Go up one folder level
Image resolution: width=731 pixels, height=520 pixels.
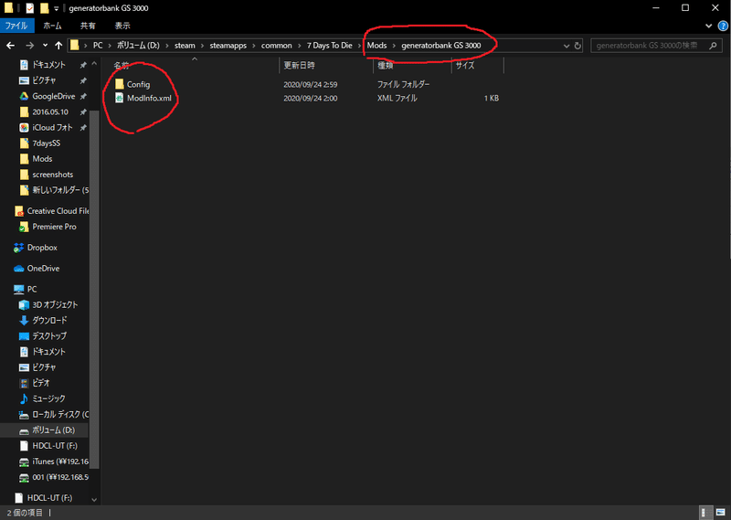point(58,46)
